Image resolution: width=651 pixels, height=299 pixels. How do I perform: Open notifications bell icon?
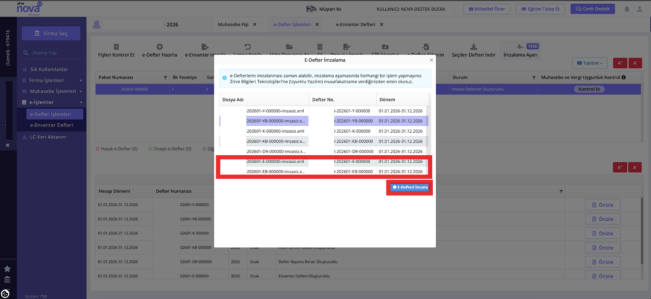[x=626, y=9]
